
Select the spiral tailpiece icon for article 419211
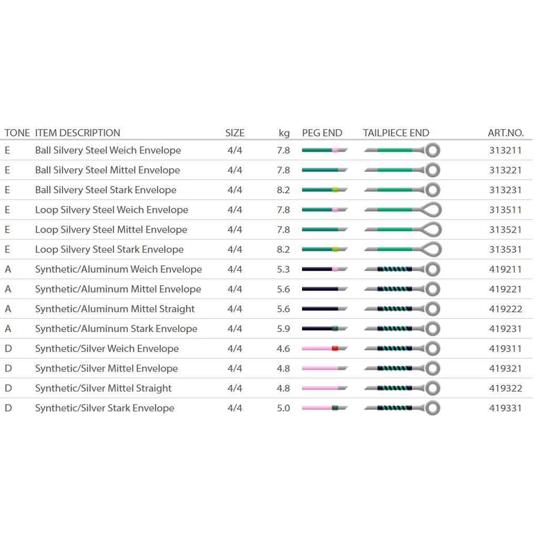click(x=402, y=270)
